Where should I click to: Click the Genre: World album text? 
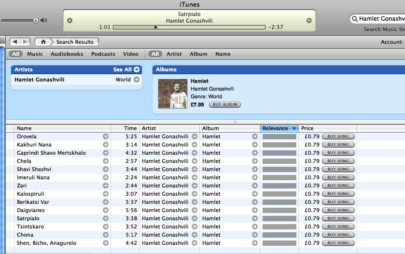[206, 96]
